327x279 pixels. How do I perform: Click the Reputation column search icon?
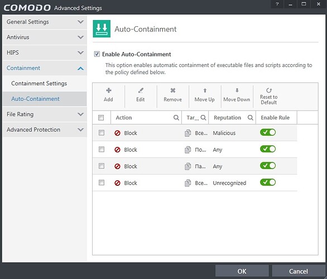pyautogui.click(x=251, y=118)
